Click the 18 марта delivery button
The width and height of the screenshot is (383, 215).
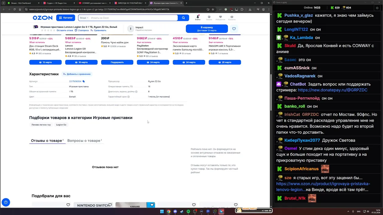click(x=81, y=62)
